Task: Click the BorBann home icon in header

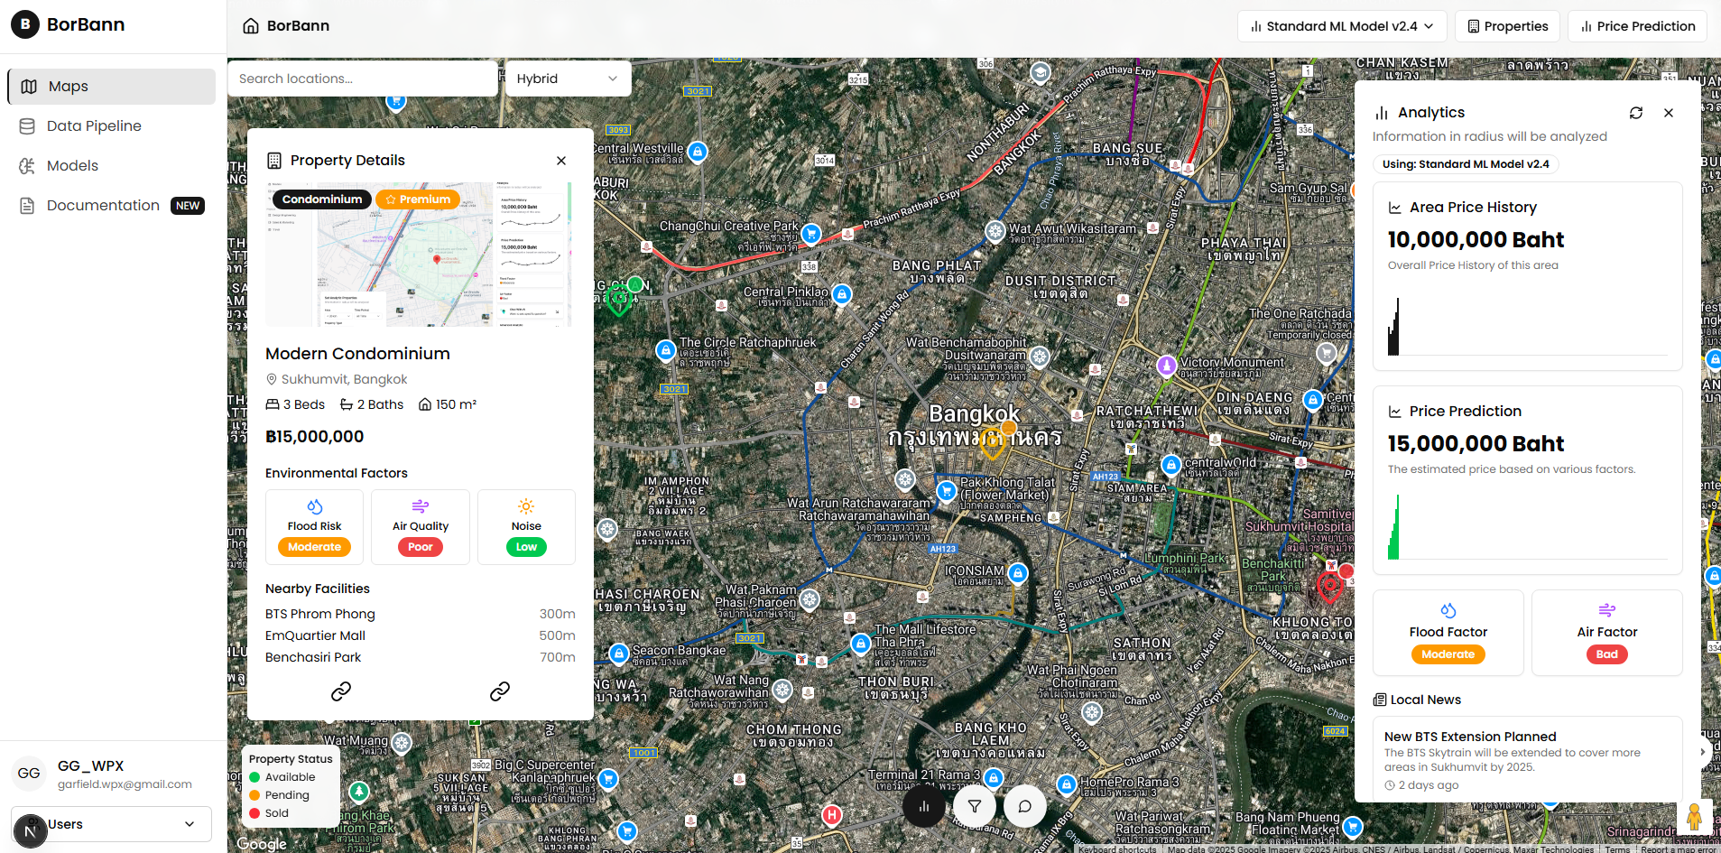Action: tap(251, 26)
